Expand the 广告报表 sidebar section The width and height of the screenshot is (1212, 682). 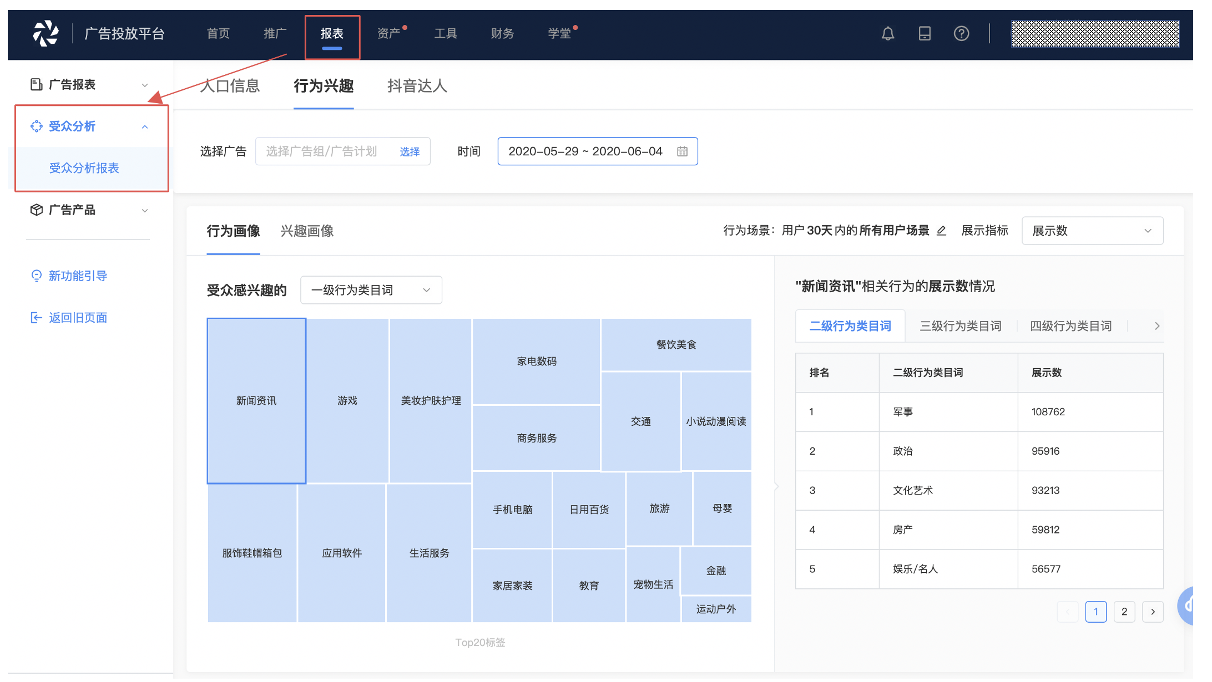coord(144,85)
